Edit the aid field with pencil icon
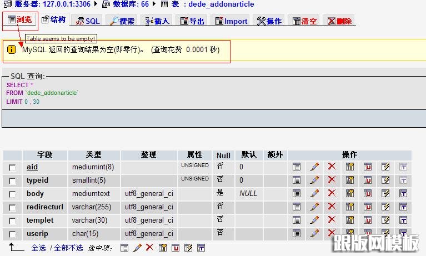Screen dimensions: 426x256 [314, 167]
